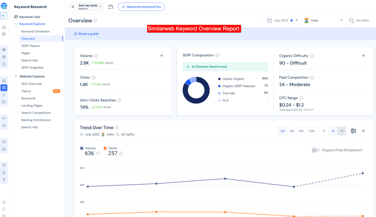Screen dimensions: 376x217
Task: Click Organic SERP Features legend color dot
Action: pos(219,86)
